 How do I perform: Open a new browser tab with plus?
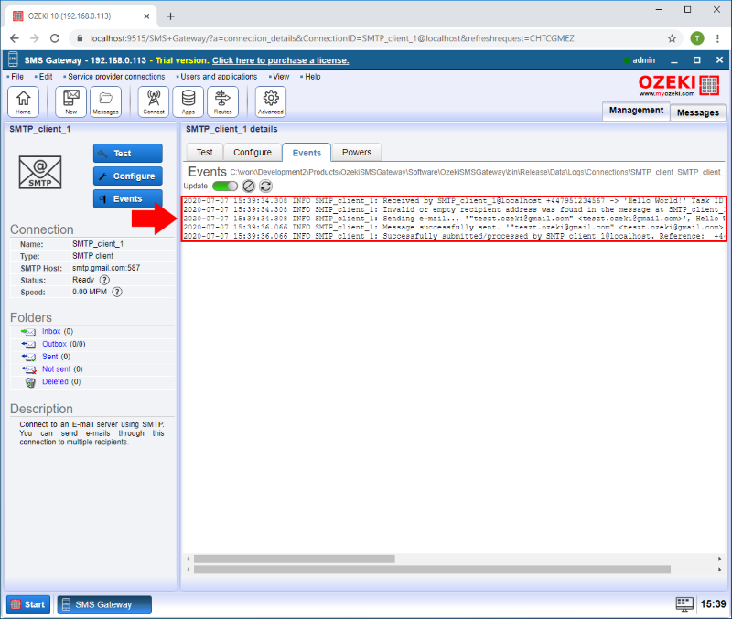click(170, 16)
